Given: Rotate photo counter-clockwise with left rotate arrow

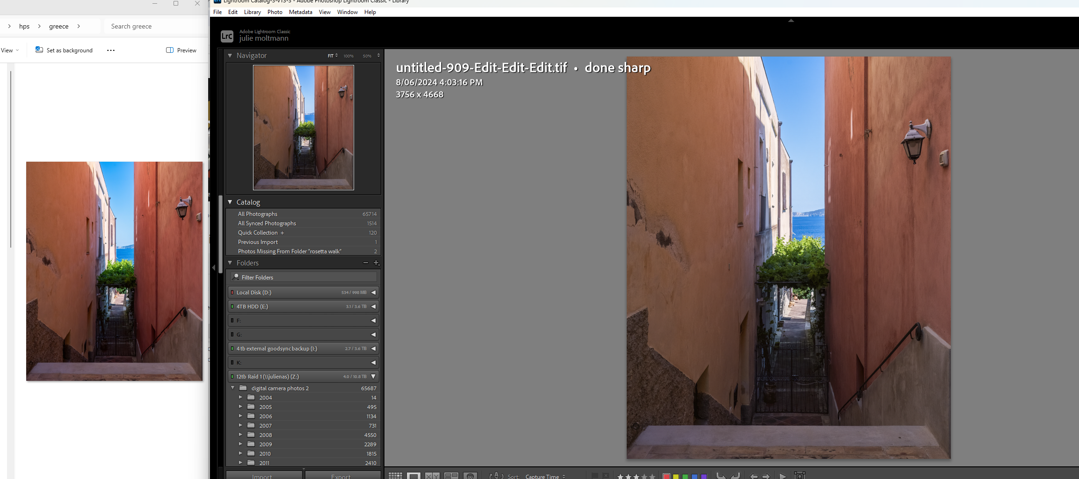Looking at the screenshot, I should point(721,476).
